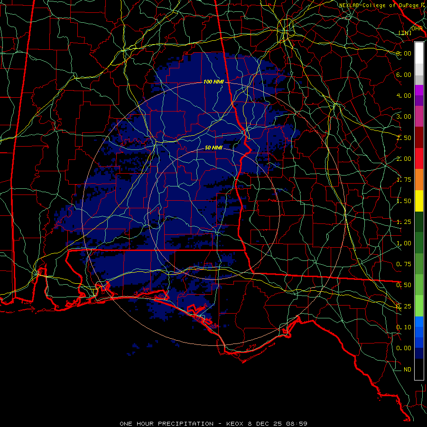Click the '[IN]' units label
Image resolution: width=427 pixels, height=427 pixels.
(405, 33)
